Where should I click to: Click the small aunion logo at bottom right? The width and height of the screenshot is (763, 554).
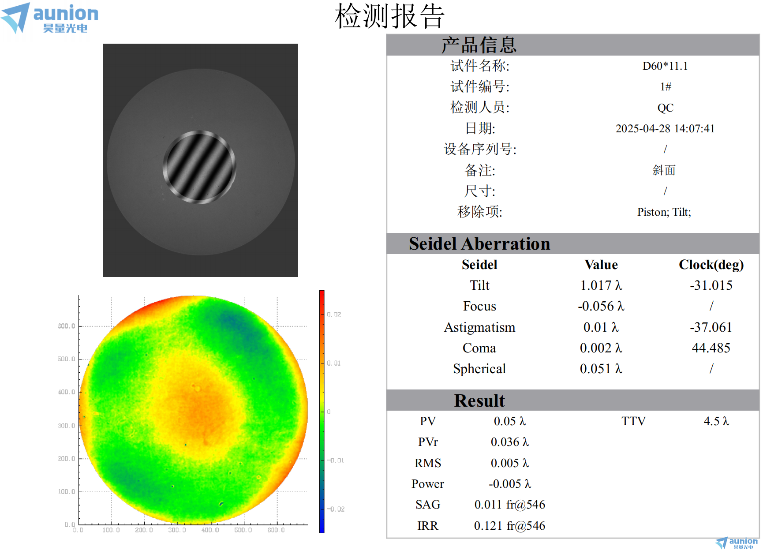(737, 543)
